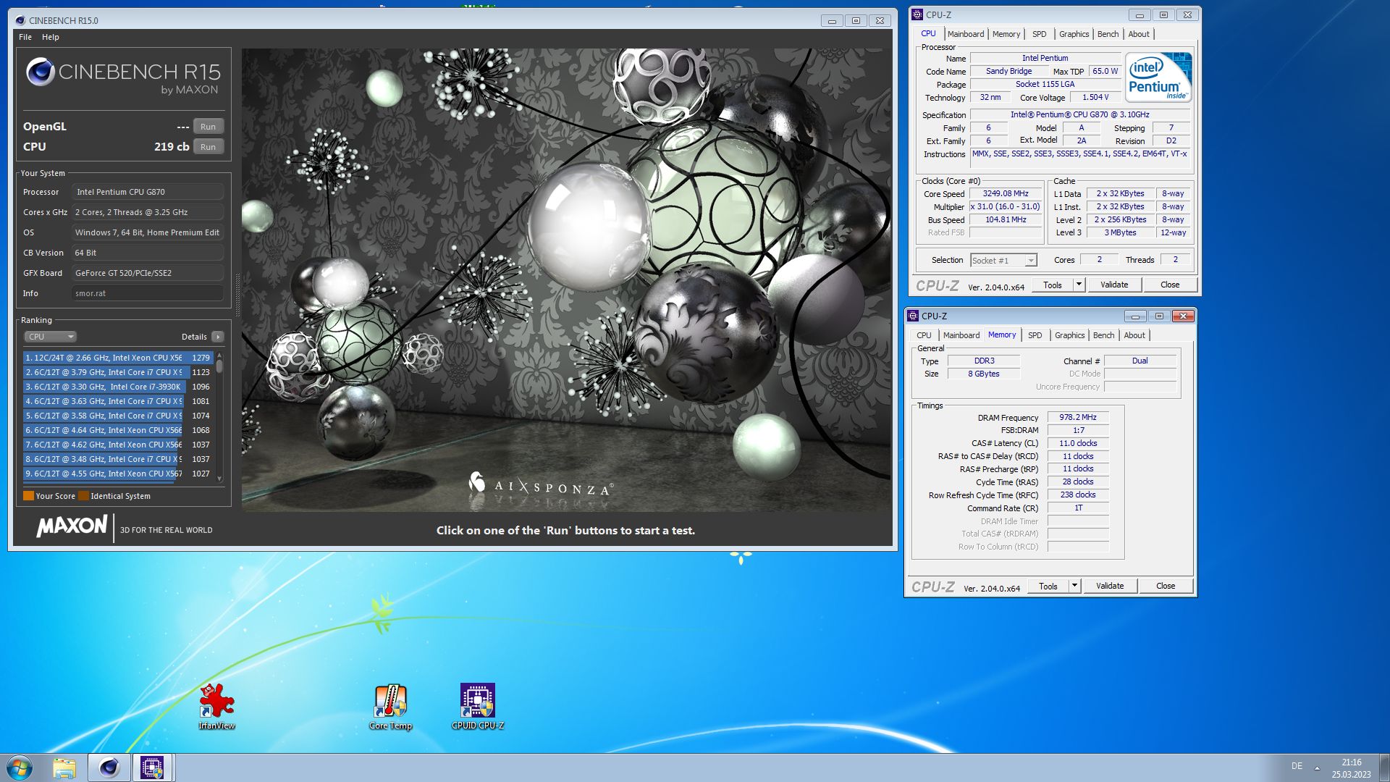Open the Help menu in Cinebench
Screen dimensions: 1390x782
51,37
